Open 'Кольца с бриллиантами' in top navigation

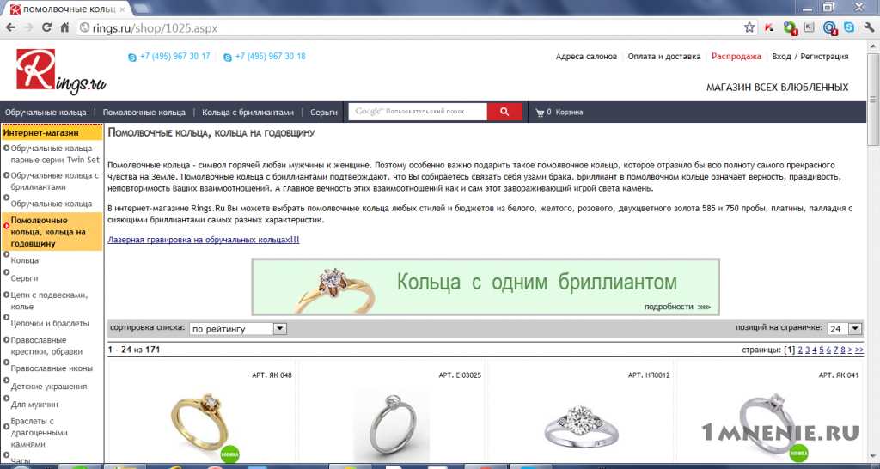click(248, 113)
